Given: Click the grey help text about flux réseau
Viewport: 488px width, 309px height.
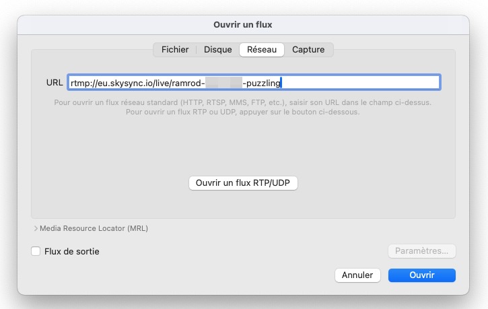Looking at the screenshot, I should [243, 107].
